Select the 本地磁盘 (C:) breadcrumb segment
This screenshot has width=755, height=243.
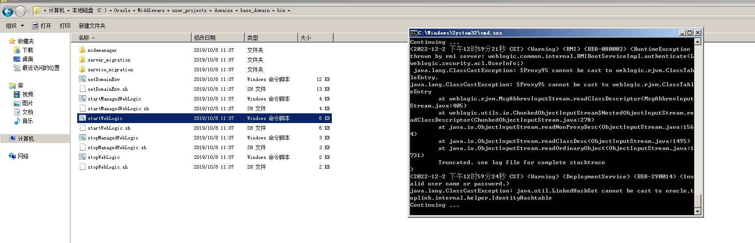click(89, 10)
